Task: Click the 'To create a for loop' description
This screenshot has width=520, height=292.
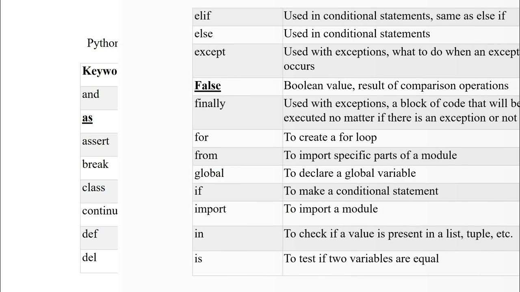Action: coord(330,137)
